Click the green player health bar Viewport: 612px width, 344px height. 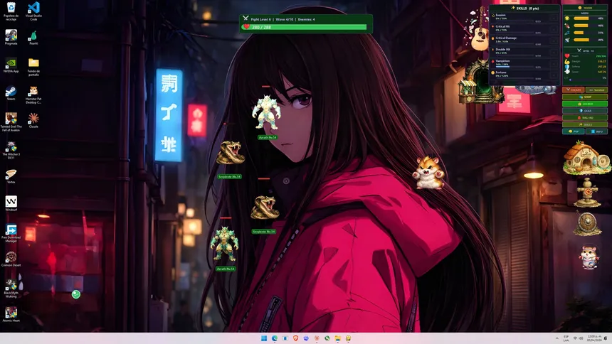(306, 27)
